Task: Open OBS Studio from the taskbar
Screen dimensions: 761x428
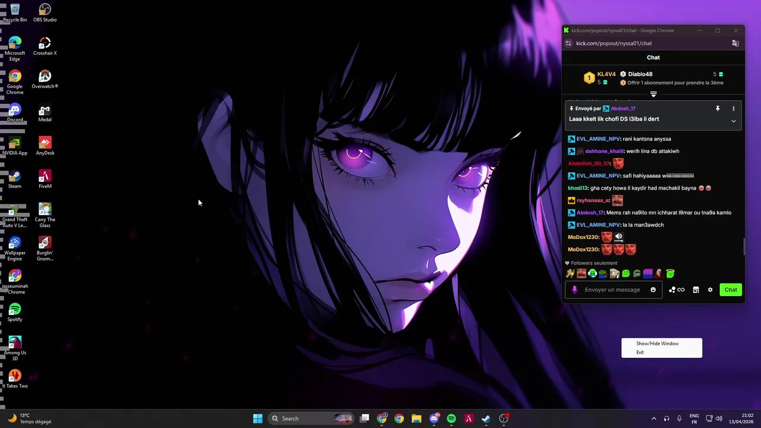Action: (504, 418)
